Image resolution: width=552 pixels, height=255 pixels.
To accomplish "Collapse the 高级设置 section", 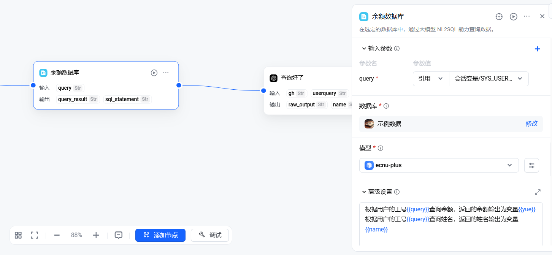I will coord(364,192).
